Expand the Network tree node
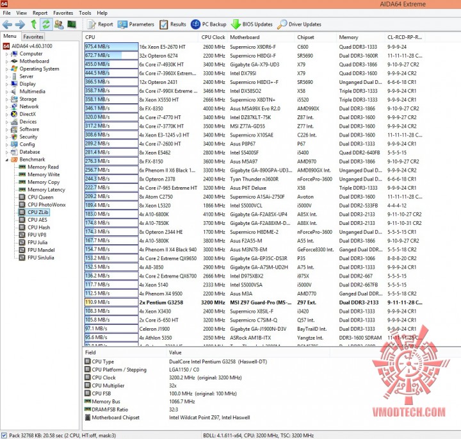The width and height of the screenshot is (461, 439). pyautogui.click(x=6, y=107)
